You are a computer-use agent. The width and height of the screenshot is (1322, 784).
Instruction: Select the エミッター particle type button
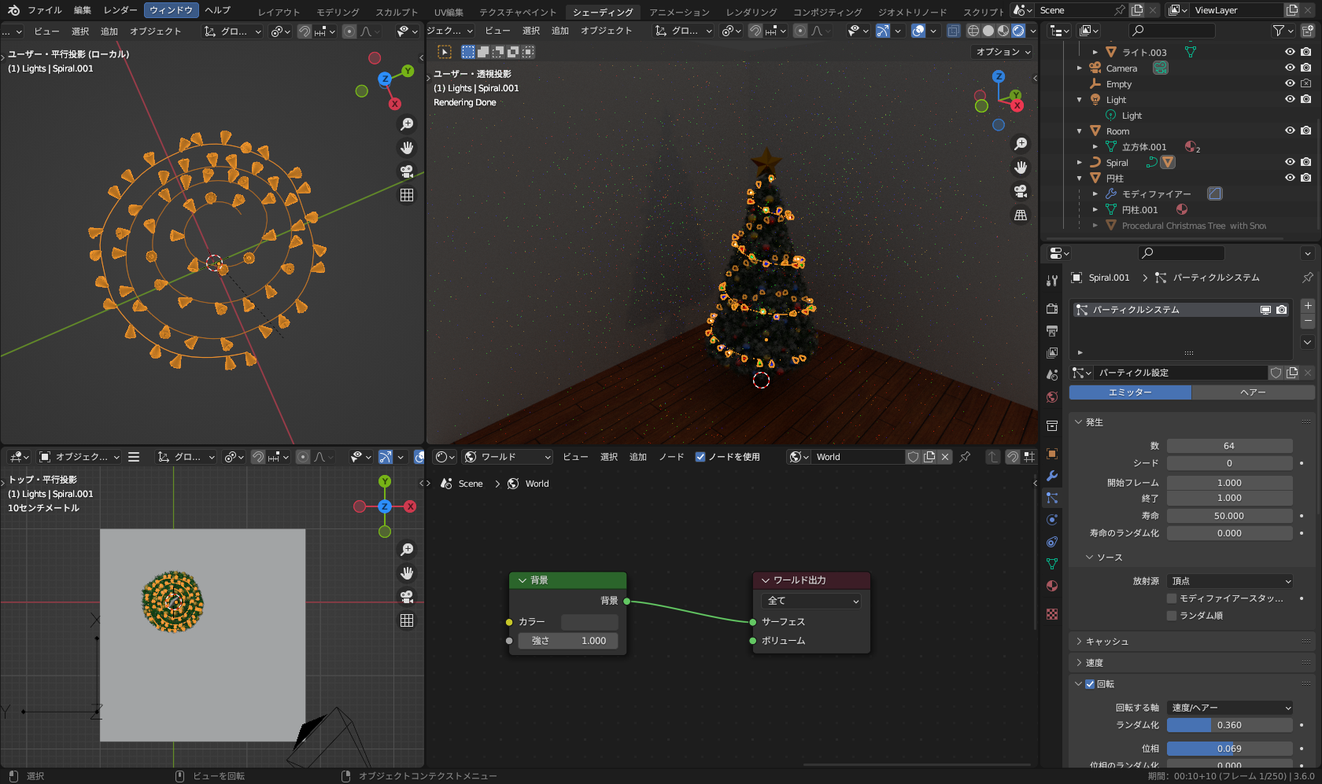[1130, 392]
